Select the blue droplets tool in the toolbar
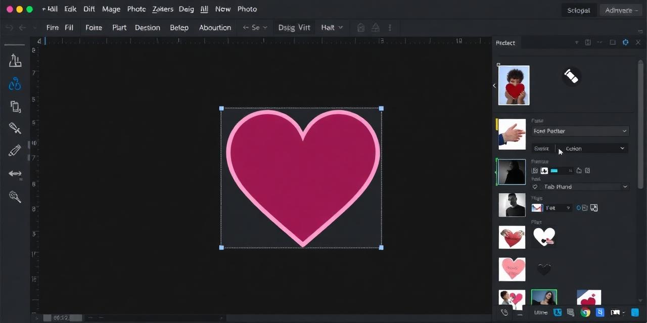 tap(15, 83)
